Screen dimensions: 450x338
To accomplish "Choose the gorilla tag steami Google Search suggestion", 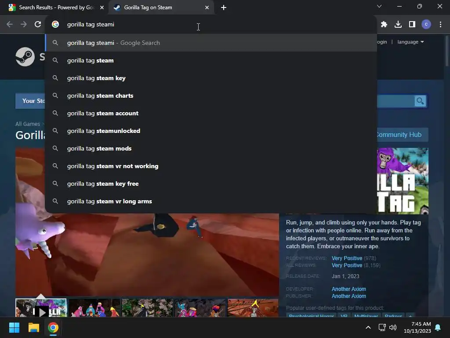I will coord(211,43).
